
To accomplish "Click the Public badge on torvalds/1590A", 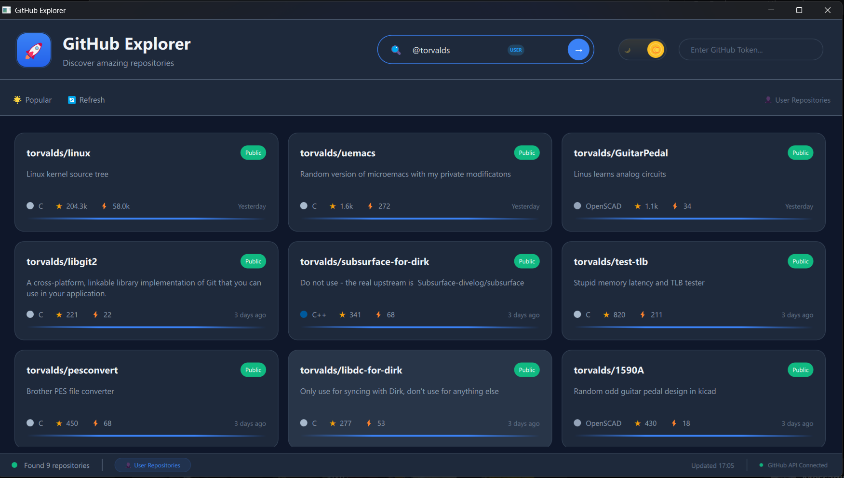I will [801, 370].
